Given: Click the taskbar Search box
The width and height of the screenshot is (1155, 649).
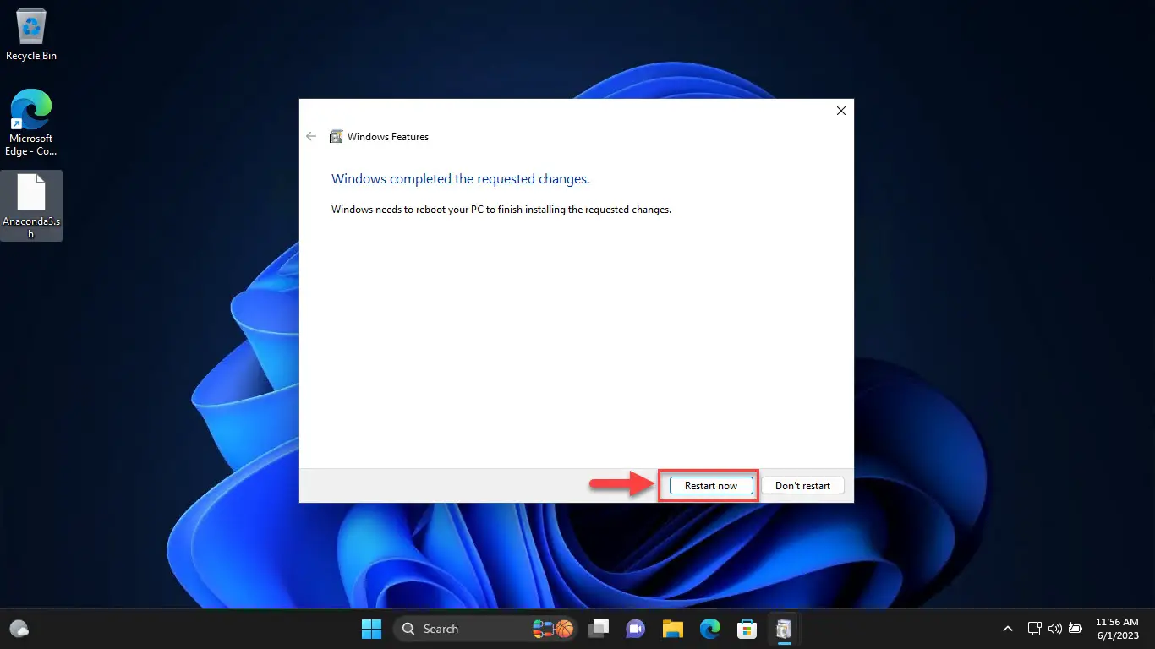Looking at the screenshot, I should 485,629.
